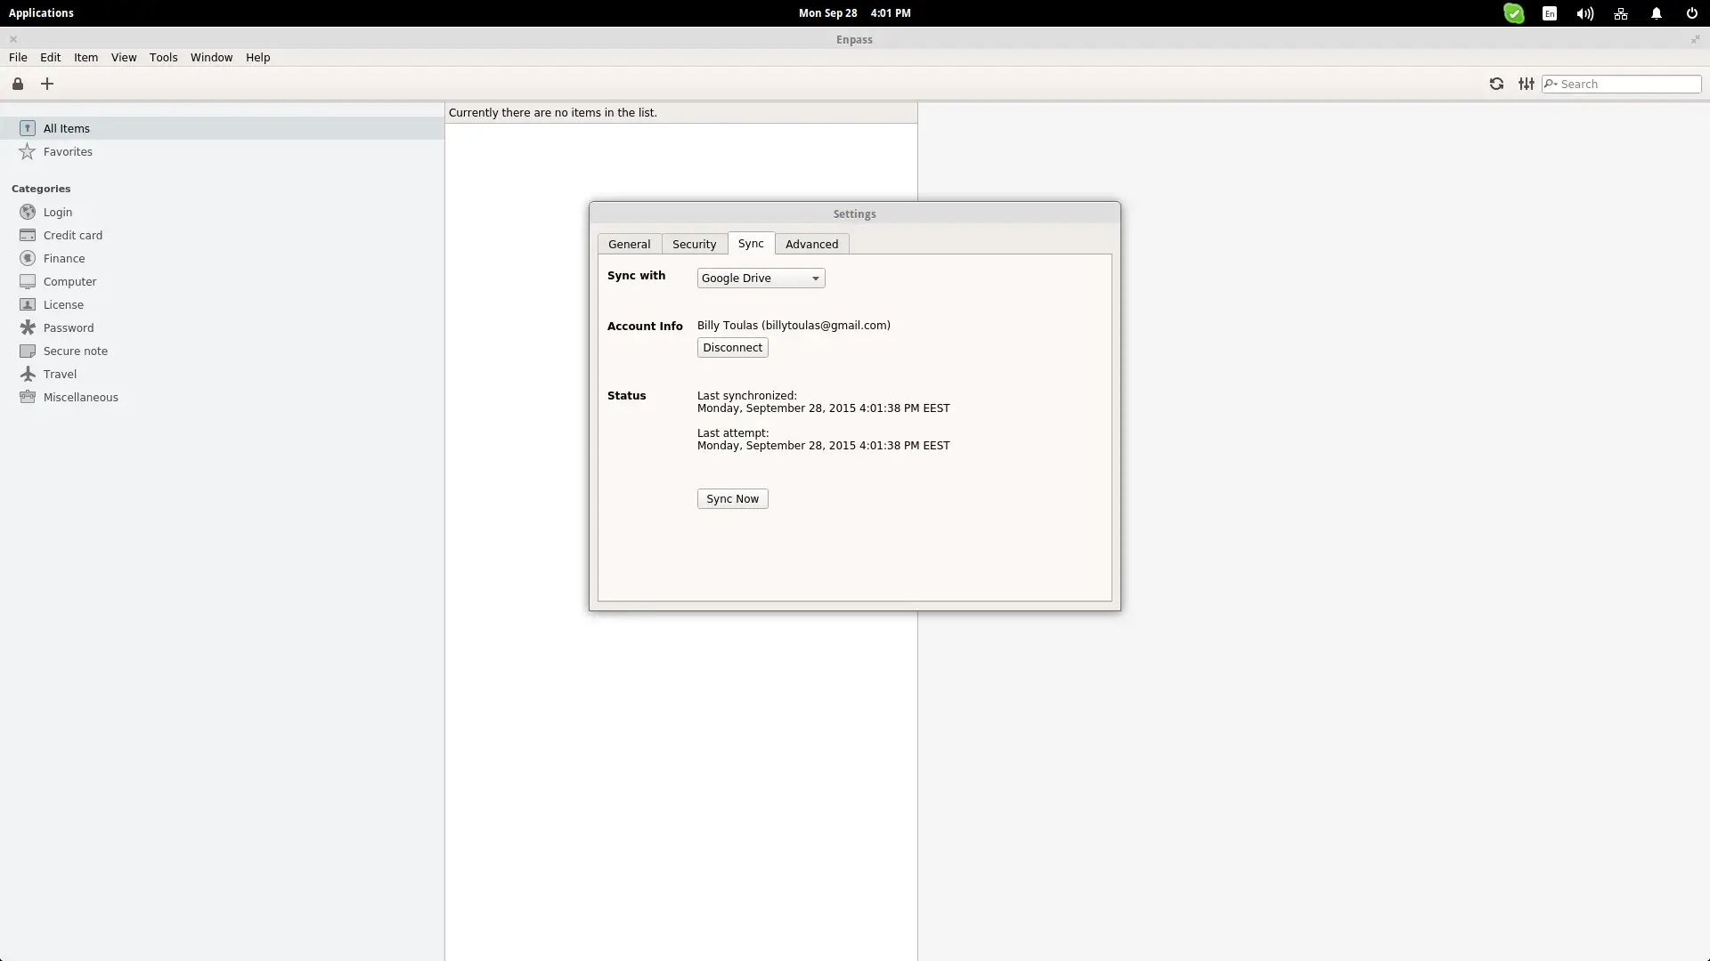The height and width of the screenshot is (961, 1710).
Task: Select All Items in the sidebar
Action: [223, 128]
